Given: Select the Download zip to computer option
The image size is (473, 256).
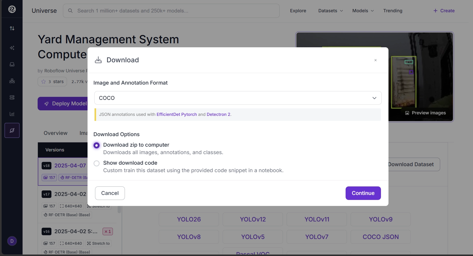Looking at the screenshot, I should (97, 145).
